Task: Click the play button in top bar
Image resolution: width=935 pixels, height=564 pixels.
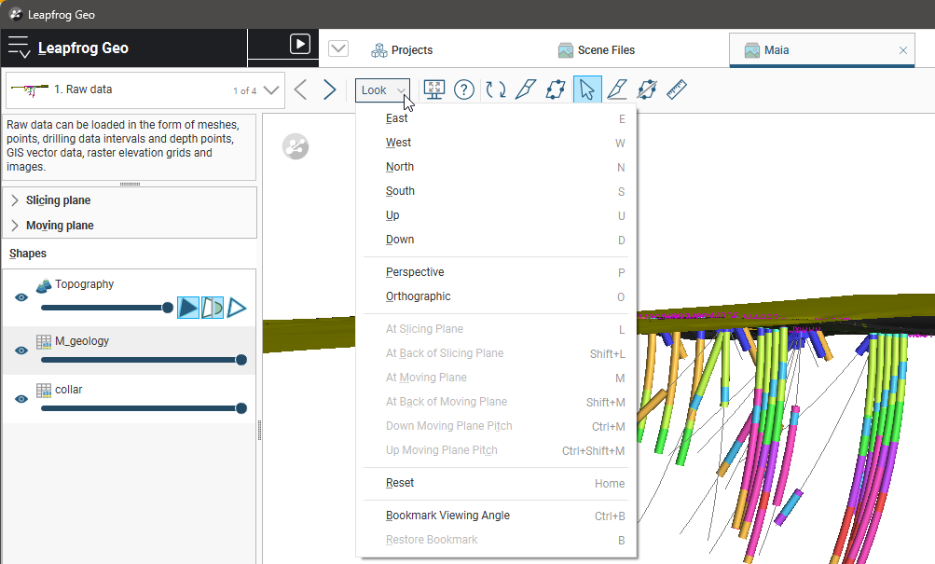Action: (299, 44)
